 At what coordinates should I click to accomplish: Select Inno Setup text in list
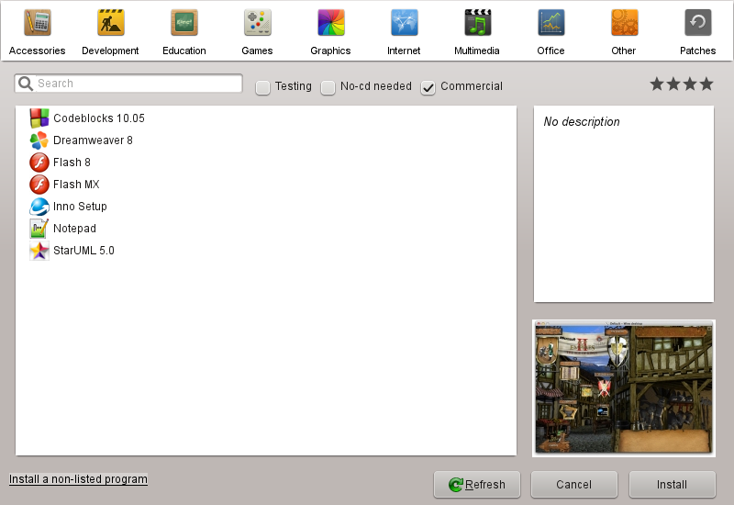[80, 206]
